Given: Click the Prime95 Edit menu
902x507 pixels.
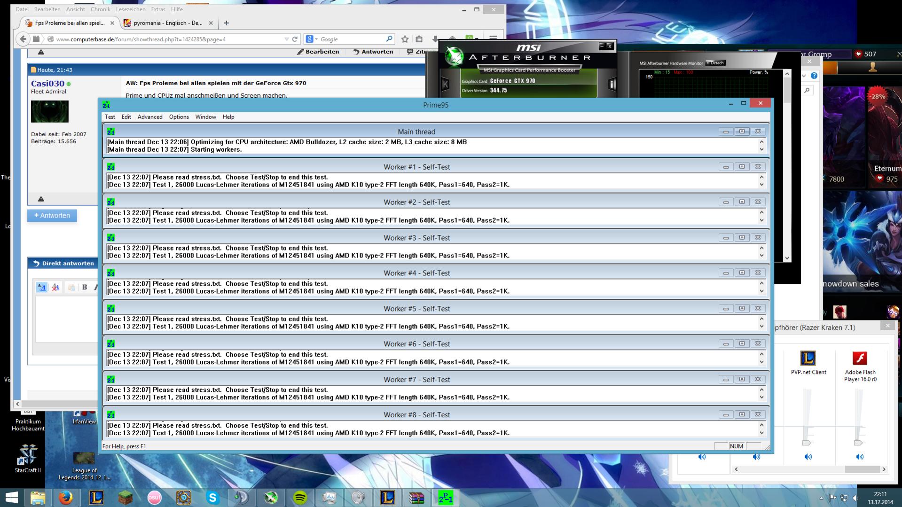Looking at the screenshot, I should 126,117.
